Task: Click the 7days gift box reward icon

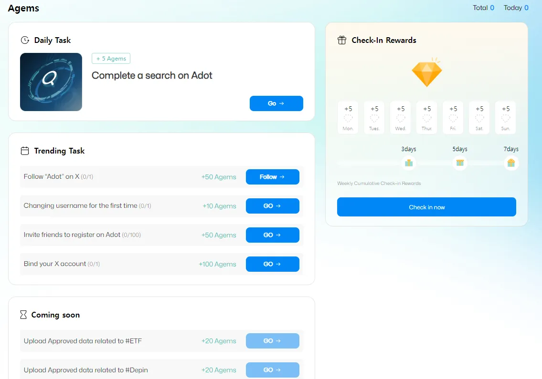Action: click(511, 163)
